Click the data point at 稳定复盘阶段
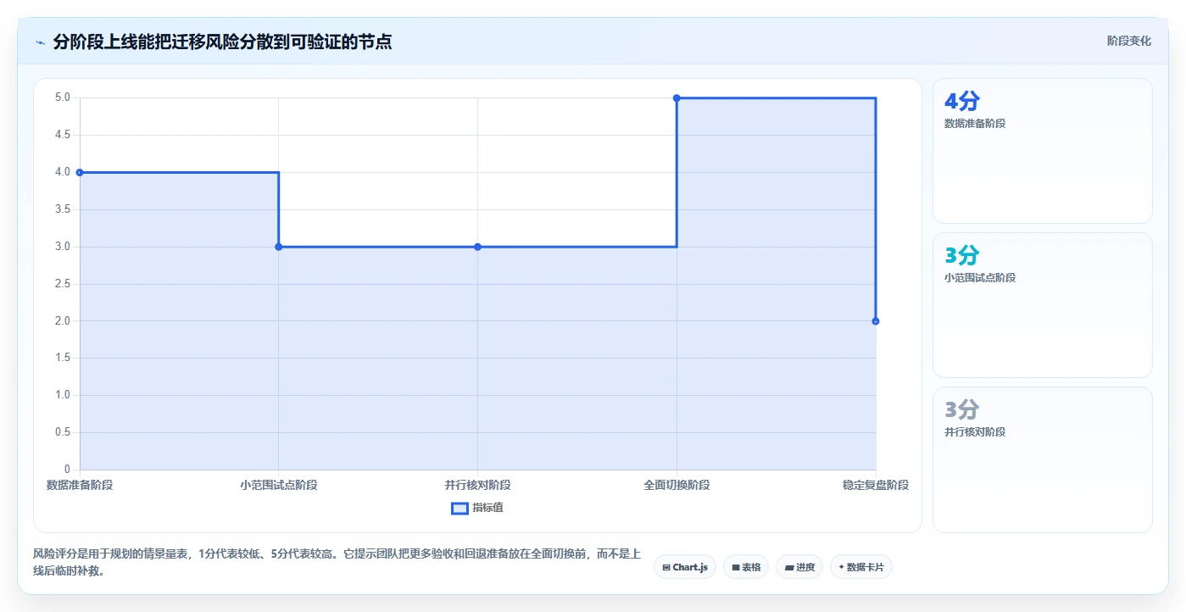Image resolution: width=1186 pixels, height=612 pixels. point(876,321)
